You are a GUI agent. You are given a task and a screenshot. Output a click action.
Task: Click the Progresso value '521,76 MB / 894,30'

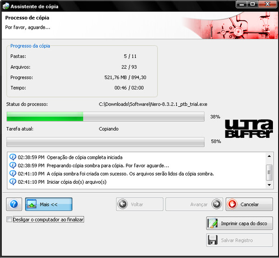125,77
